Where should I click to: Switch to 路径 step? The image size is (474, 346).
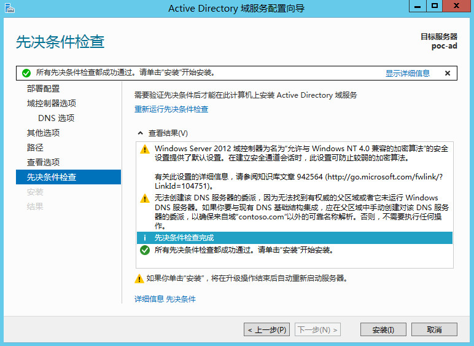tap(35, 147)
